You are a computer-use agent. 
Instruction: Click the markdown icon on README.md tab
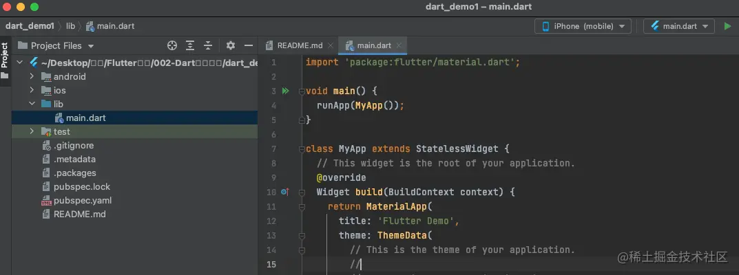pos(269,45)
